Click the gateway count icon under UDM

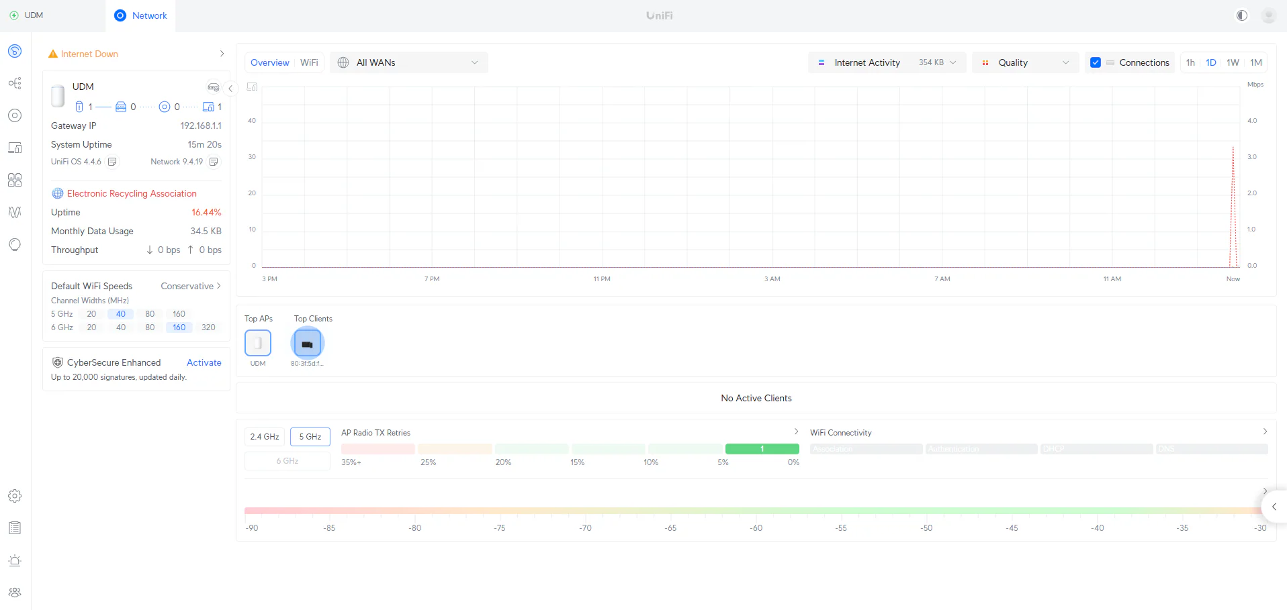click(x=79, y=107)
